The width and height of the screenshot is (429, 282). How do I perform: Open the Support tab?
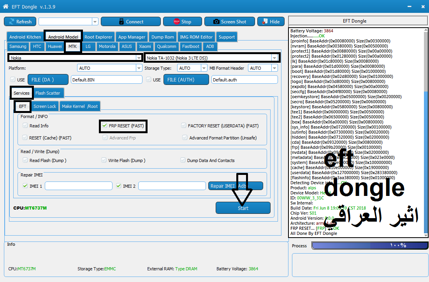227,37
